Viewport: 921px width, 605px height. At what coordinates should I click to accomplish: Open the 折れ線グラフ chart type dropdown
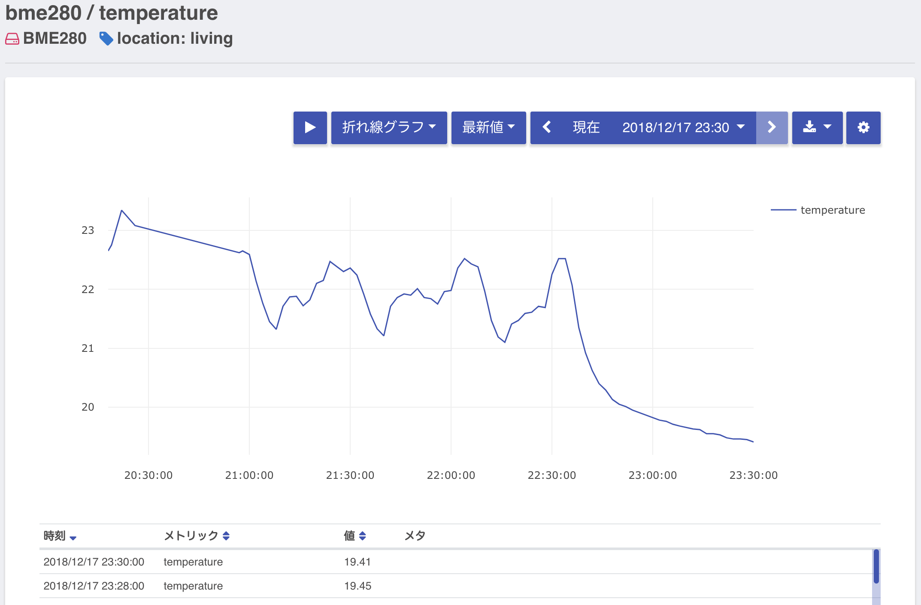389,127
